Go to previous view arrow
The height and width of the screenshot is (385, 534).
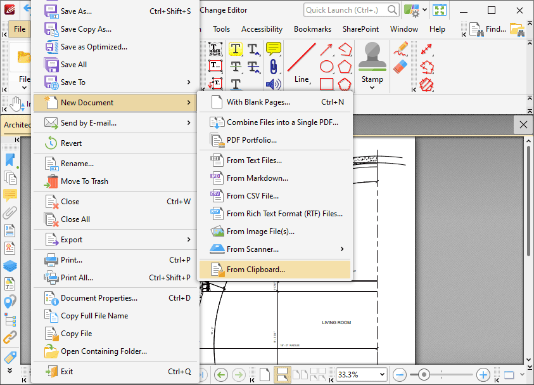(x=221, y=375)
